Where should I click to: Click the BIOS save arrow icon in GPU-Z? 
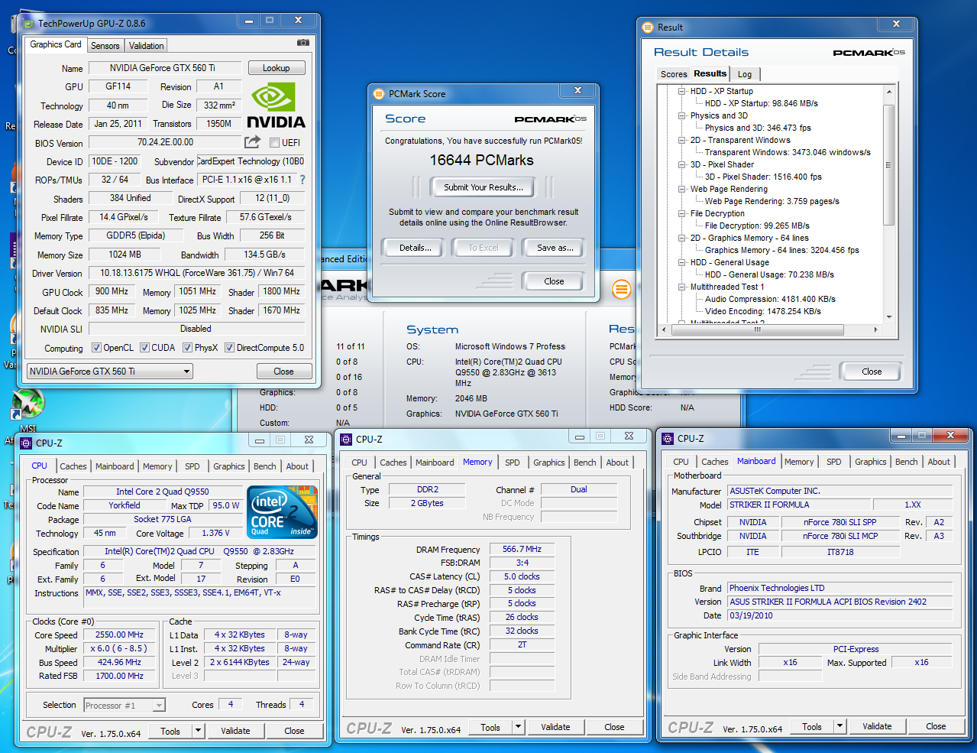(x=252, y=142)
